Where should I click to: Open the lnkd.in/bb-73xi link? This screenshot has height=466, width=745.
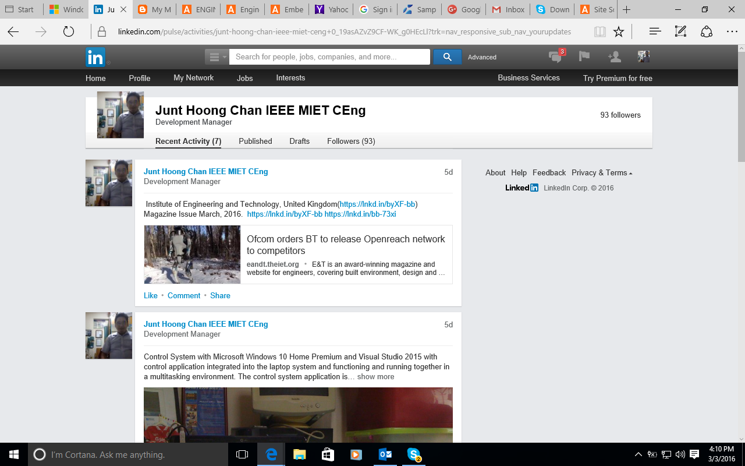(360, 214)
